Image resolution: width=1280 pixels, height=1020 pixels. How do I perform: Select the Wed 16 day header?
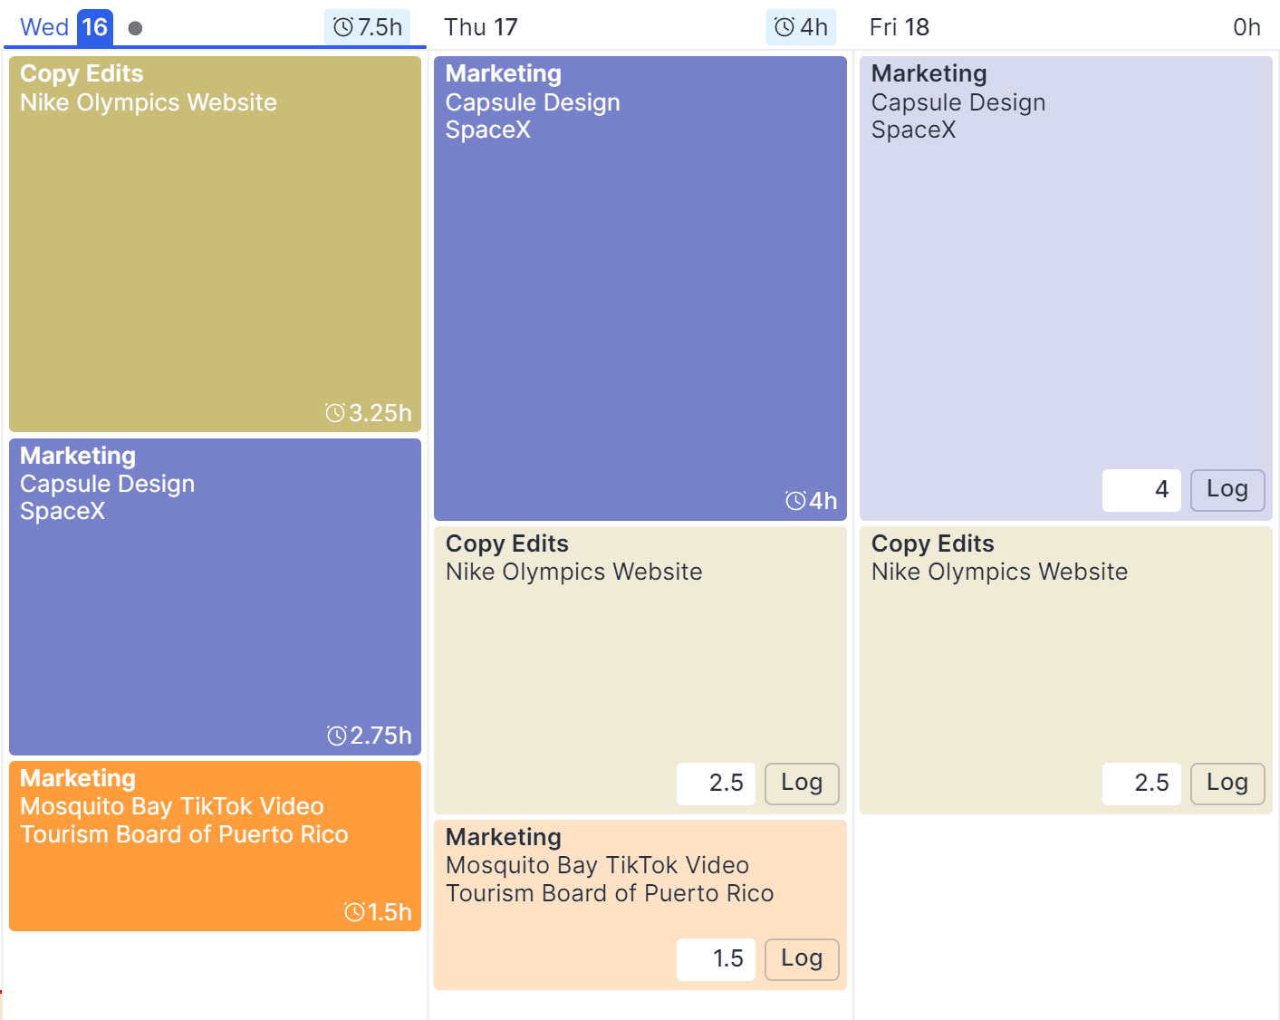pyautogui.click(x=65, y=27)
